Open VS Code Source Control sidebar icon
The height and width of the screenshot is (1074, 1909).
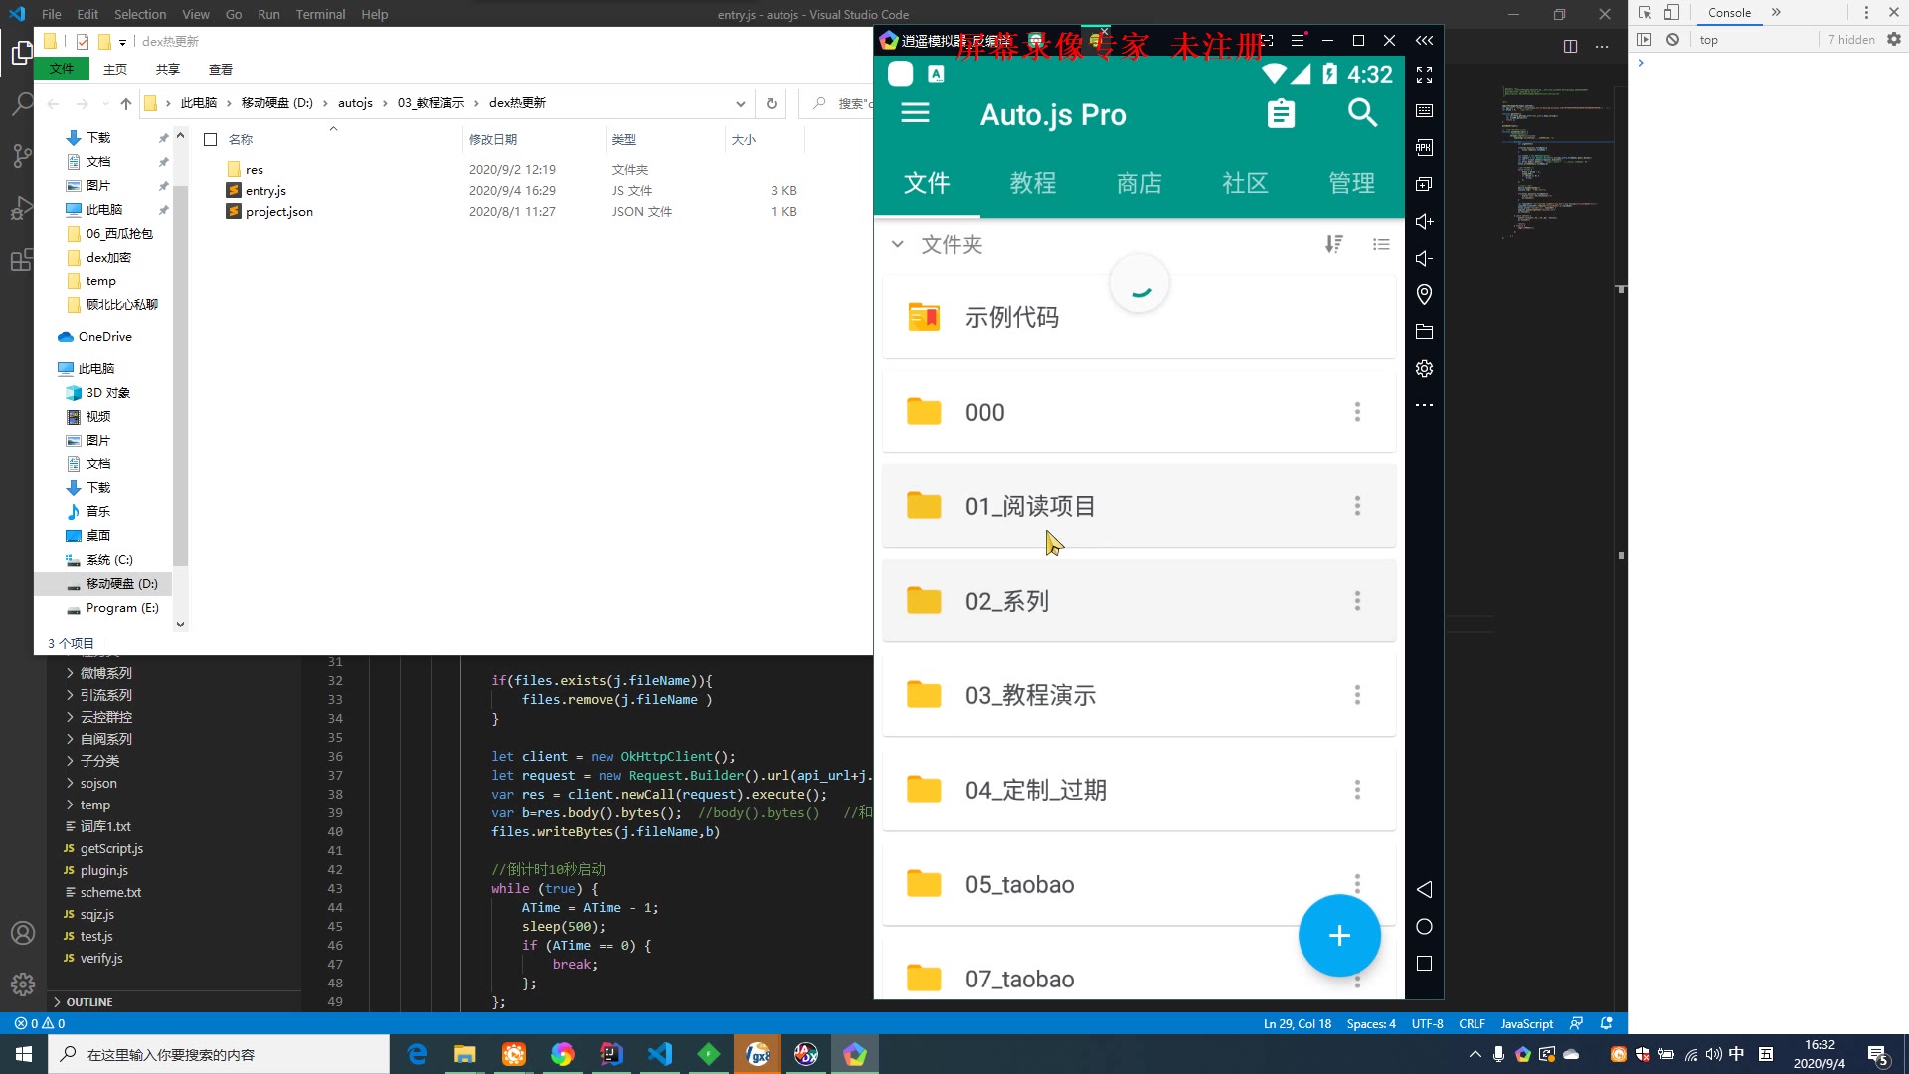pyautogui.click(x=22, y=156)
